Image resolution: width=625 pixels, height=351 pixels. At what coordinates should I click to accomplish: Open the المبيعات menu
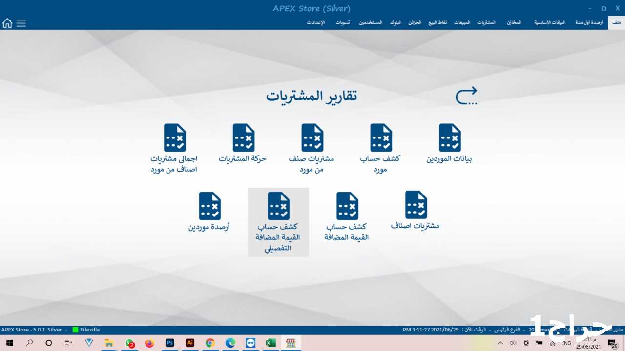[462, 23]
